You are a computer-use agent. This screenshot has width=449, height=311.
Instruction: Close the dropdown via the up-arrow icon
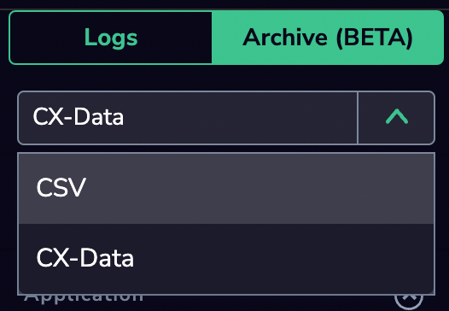397,118
